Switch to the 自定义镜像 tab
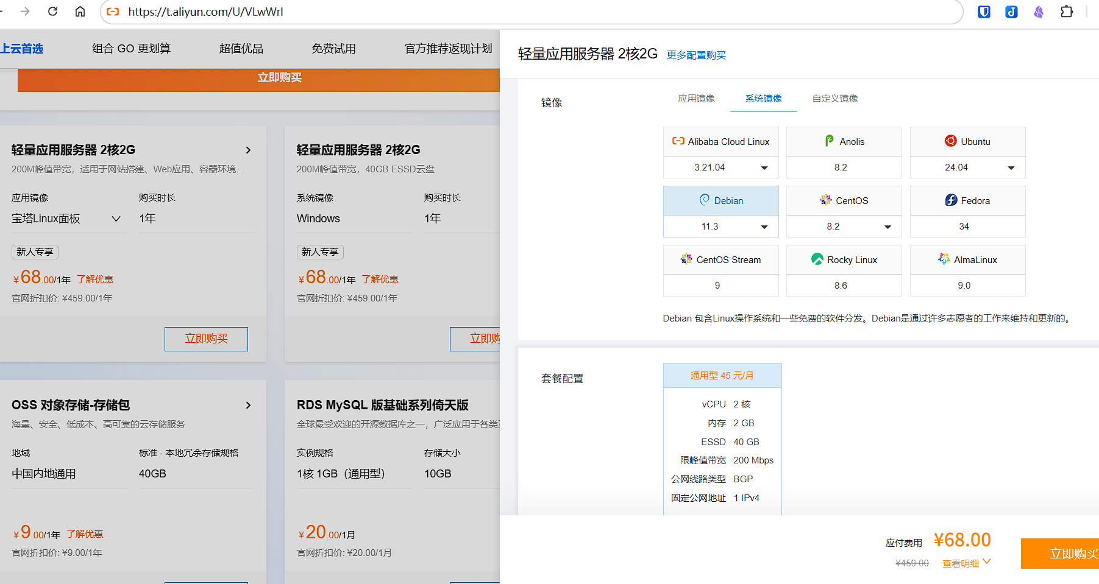1099x584 pixels. [x=835, y=99]
